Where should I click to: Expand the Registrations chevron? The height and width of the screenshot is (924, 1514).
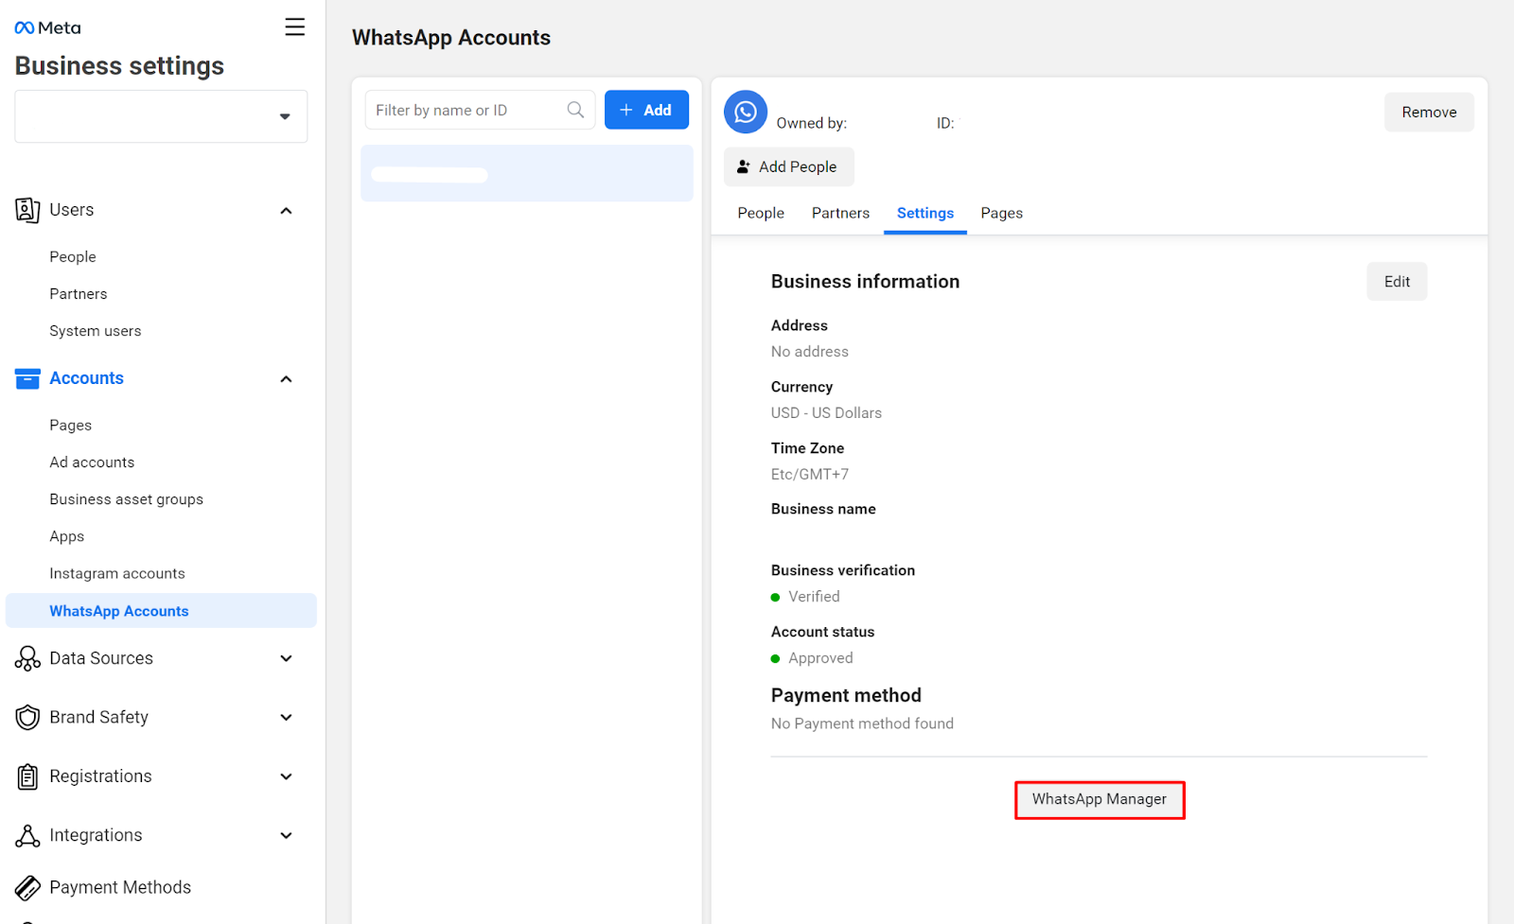[x=286, y=776]
